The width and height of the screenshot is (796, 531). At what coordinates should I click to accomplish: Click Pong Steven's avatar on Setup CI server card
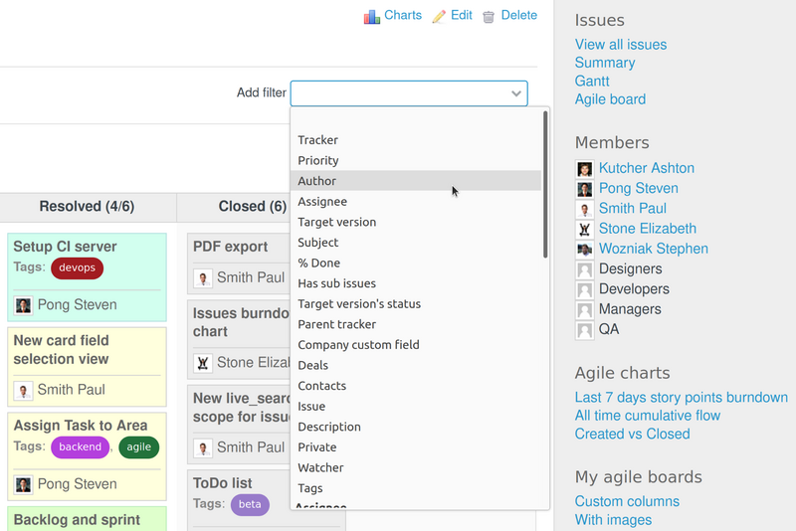coord(23,305)
